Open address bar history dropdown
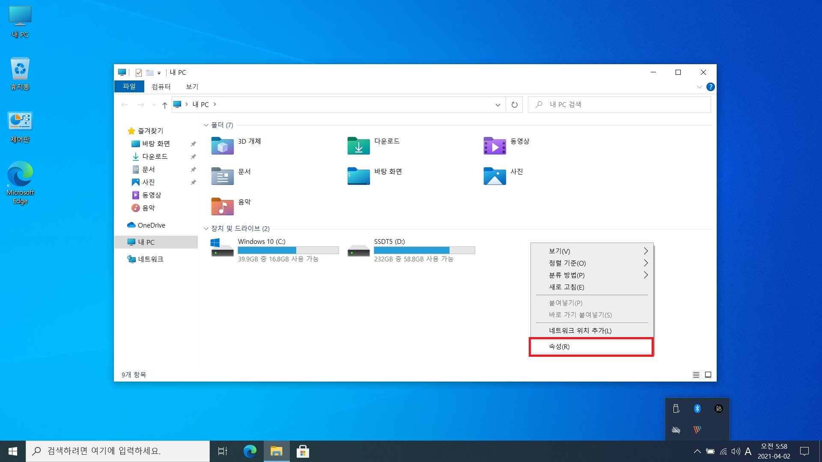The height and width of the screenshot is (462, 822). (x=497, y=105)
